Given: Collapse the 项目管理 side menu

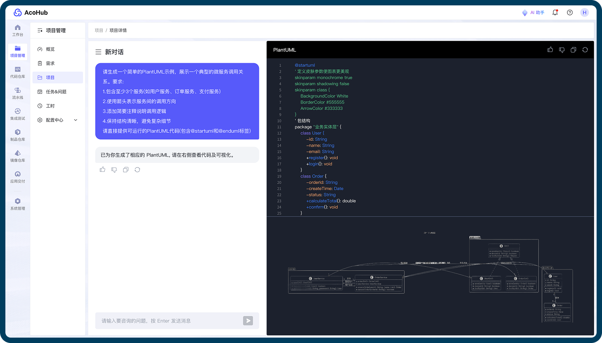Looking at the screenshot, I should (40, 30).
